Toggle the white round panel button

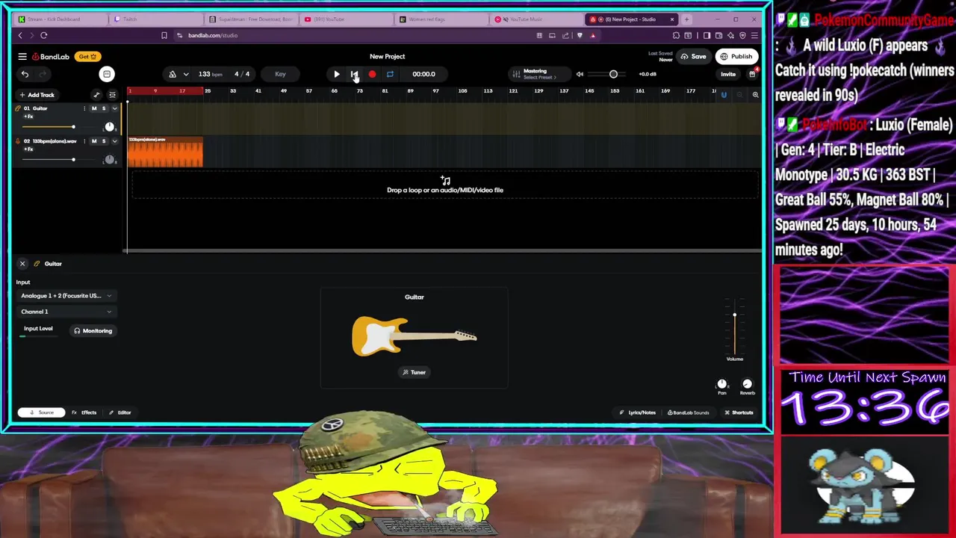click(107, 74)
